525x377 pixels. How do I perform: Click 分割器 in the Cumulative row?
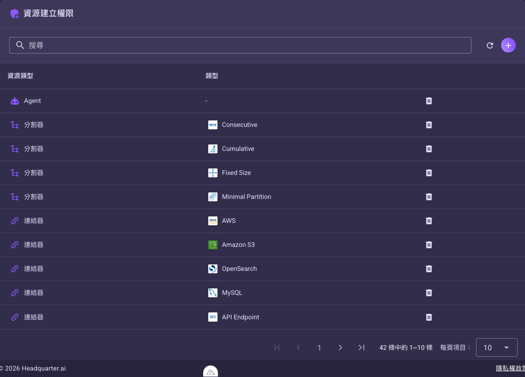tap(34, 149)
